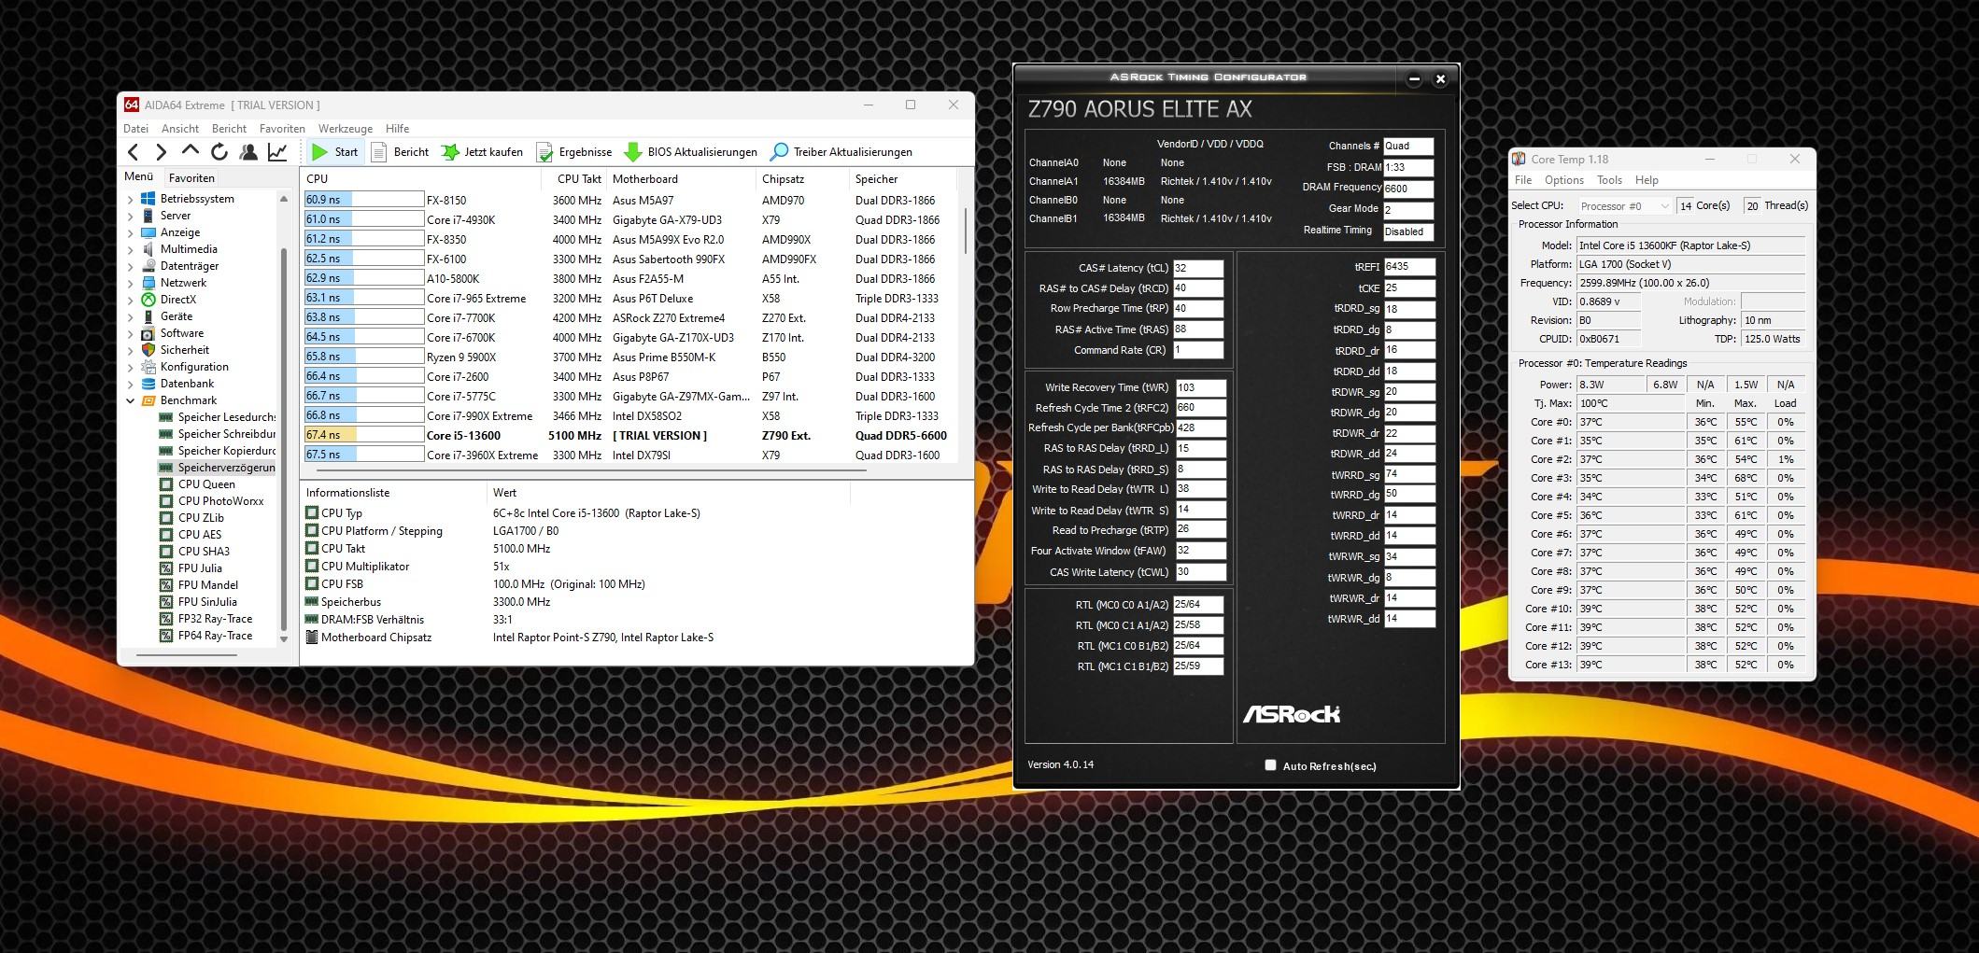Open the user icon in AIDA64 toolbar
Image resolution: width=1979 pixels, height=953 pixels.
click(248, 152)
